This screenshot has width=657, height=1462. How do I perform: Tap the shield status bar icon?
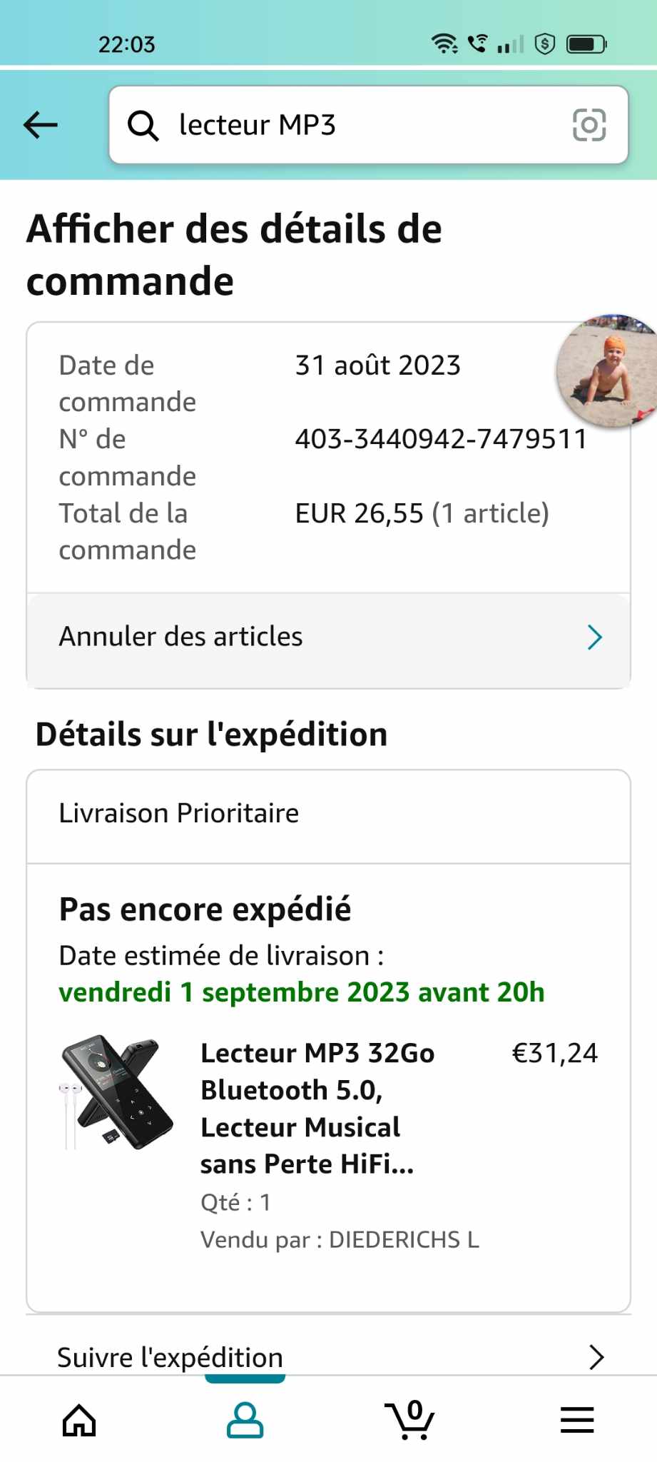(x=545, y=44)
